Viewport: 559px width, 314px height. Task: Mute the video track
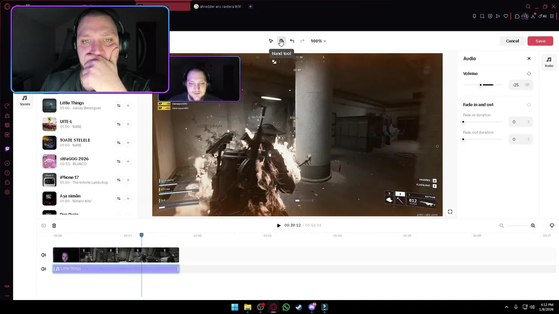(x=44, y=255)
